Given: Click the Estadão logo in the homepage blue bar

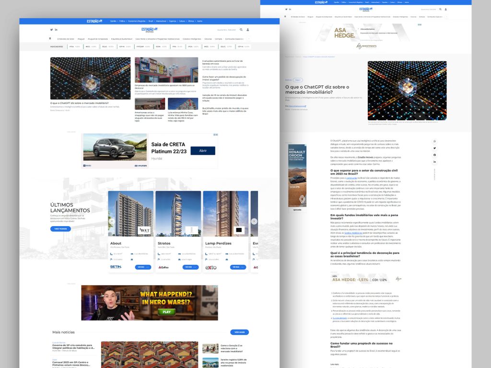Looking at the screenshot, I should click(94, 21).
